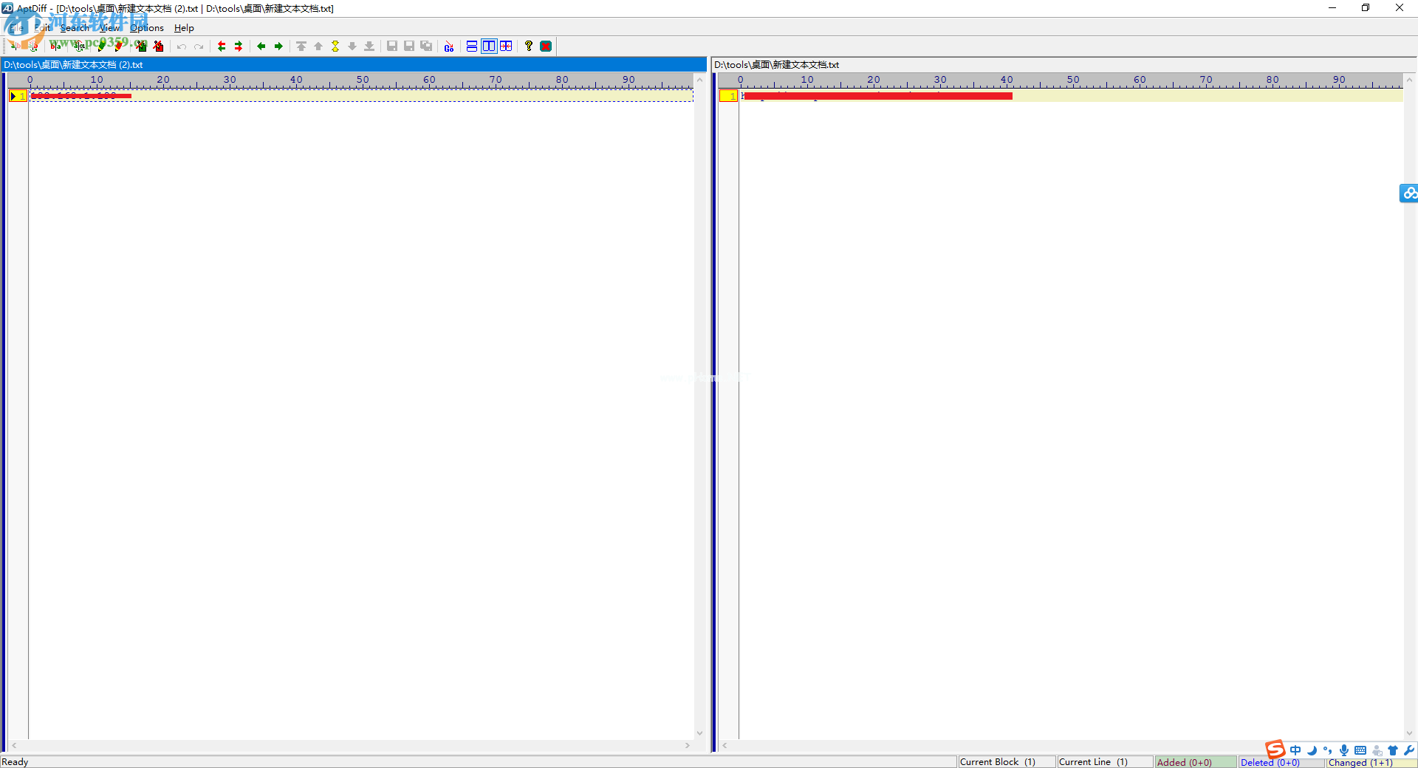Viewport: 1418px width, 768px height.
Task: Click the Ready status text
Action: pos(15,762)
